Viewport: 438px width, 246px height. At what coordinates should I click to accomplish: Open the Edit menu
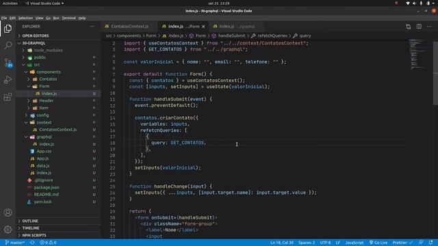(x=12, y=18)
